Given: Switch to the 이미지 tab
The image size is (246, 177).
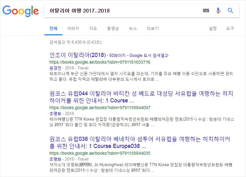Looking at the screenshot, I should coord(73,28).
